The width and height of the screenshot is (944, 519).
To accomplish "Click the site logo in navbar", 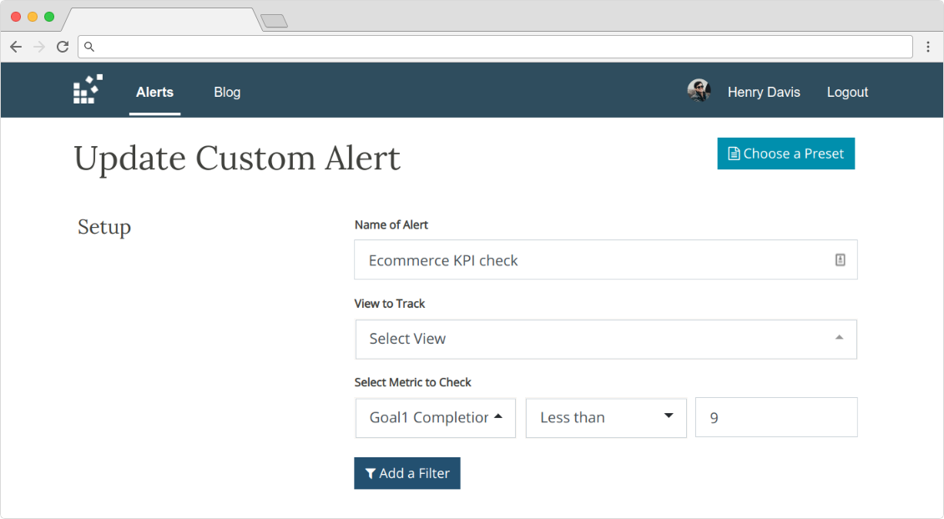I will coord(88,89).
